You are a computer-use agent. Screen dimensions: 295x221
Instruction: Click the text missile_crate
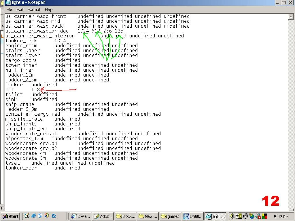point(24,119)
